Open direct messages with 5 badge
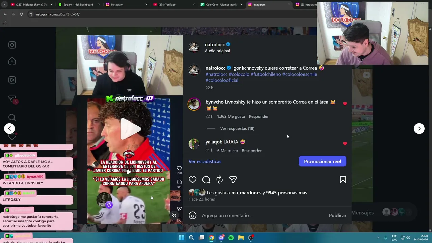Screen dimensions: 432x243 point(12,99)
